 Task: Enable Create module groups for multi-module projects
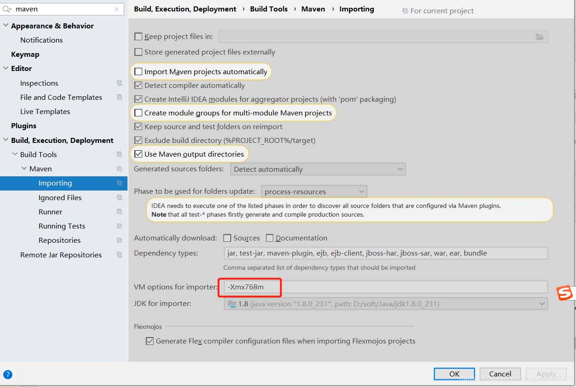click(x=138, y=113)
